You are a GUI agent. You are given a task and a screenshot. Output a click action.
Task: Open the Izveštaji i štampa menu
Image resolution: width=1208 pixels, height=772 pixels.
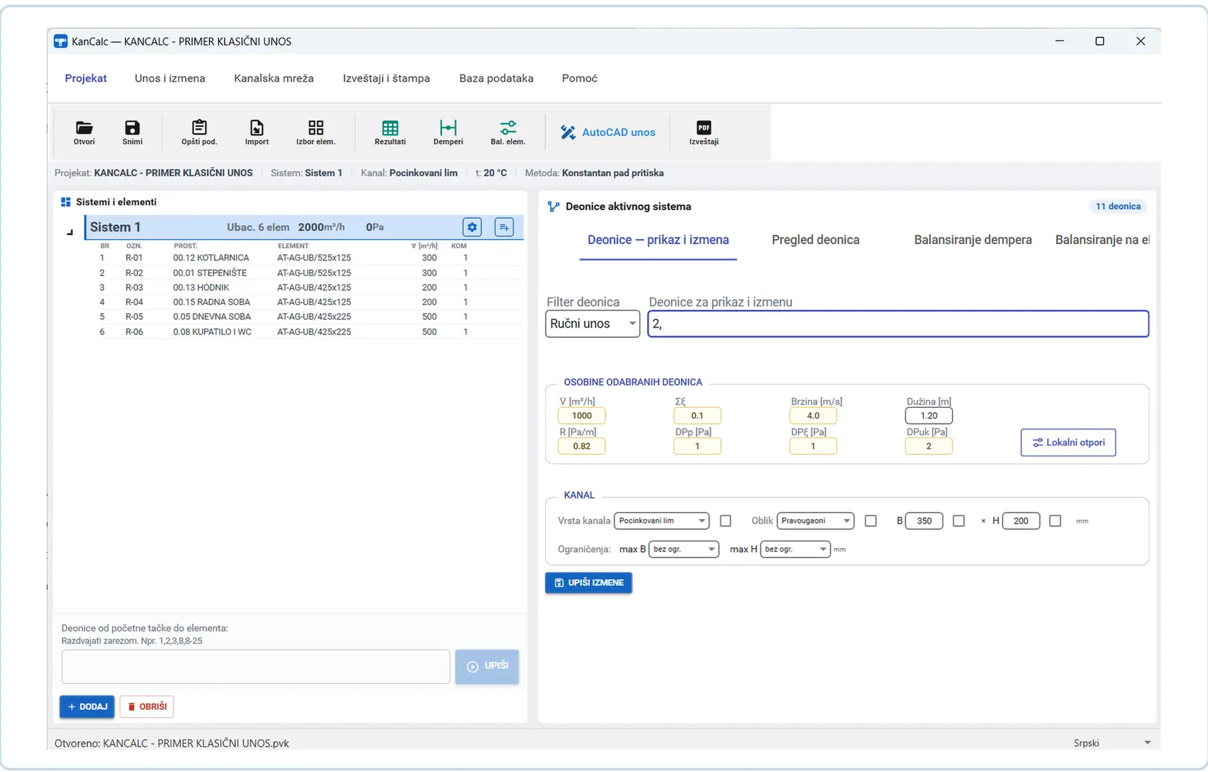387,78
